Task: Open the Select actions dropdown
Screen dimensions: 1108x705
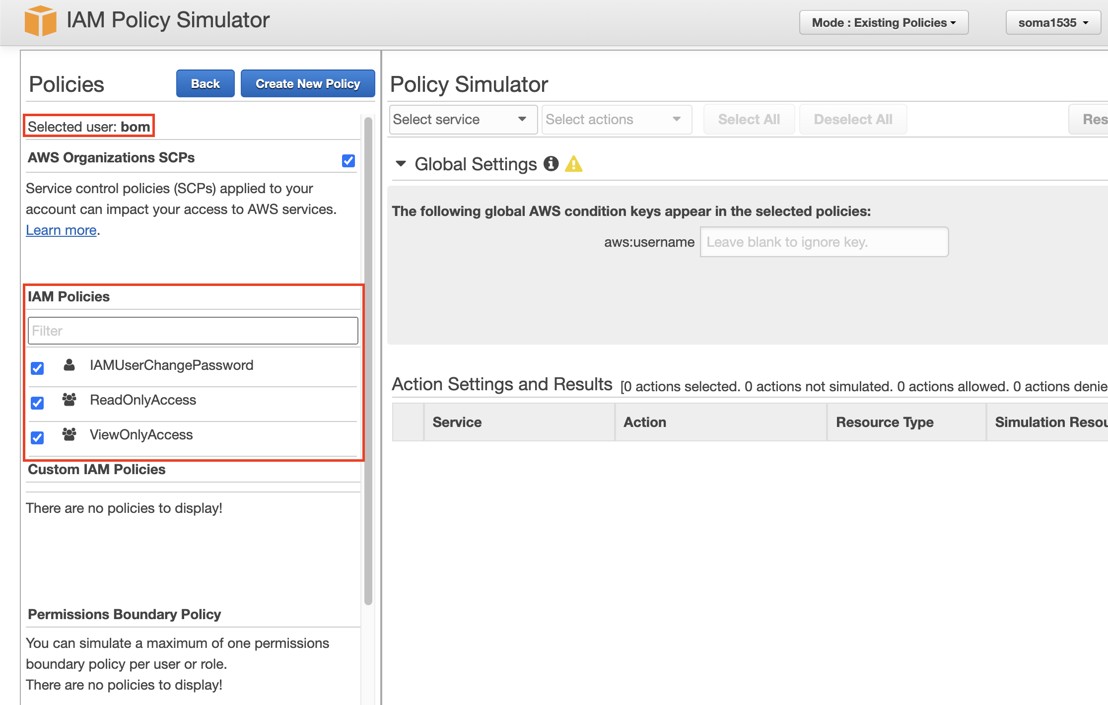Action: pos(616,119)
